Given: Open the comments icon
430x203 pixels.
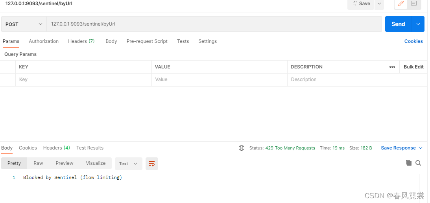Looking at the screenshot, I should (x=414, y=4).
